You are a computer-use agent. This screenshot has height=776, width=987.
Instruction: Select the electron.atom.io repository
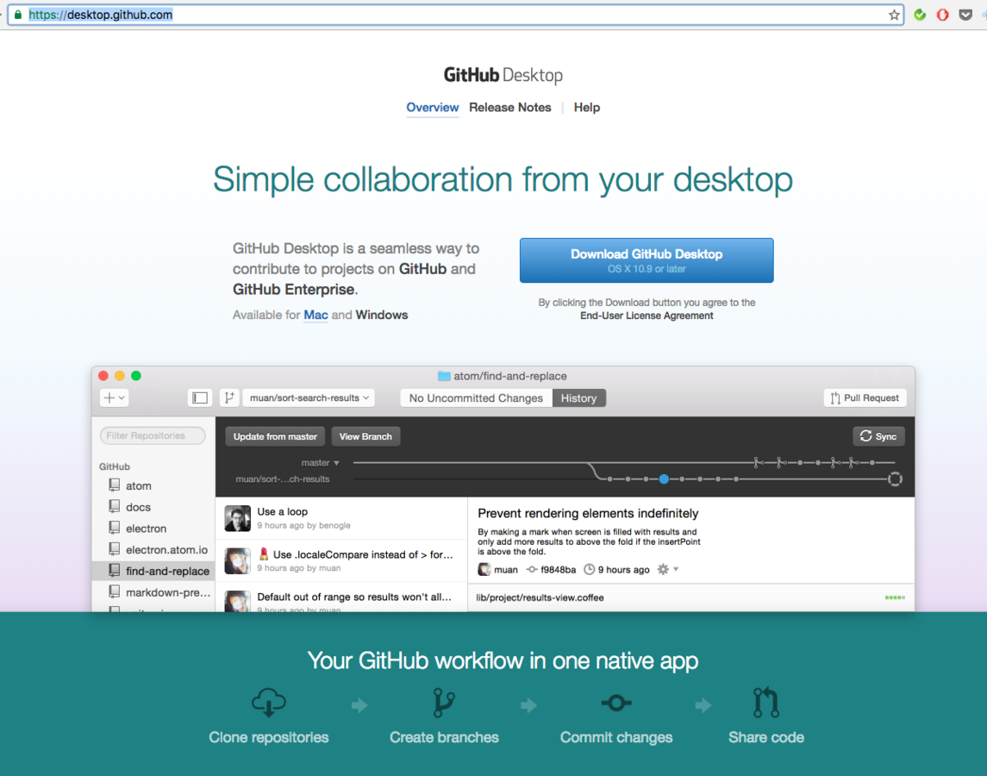click(153, 550)
